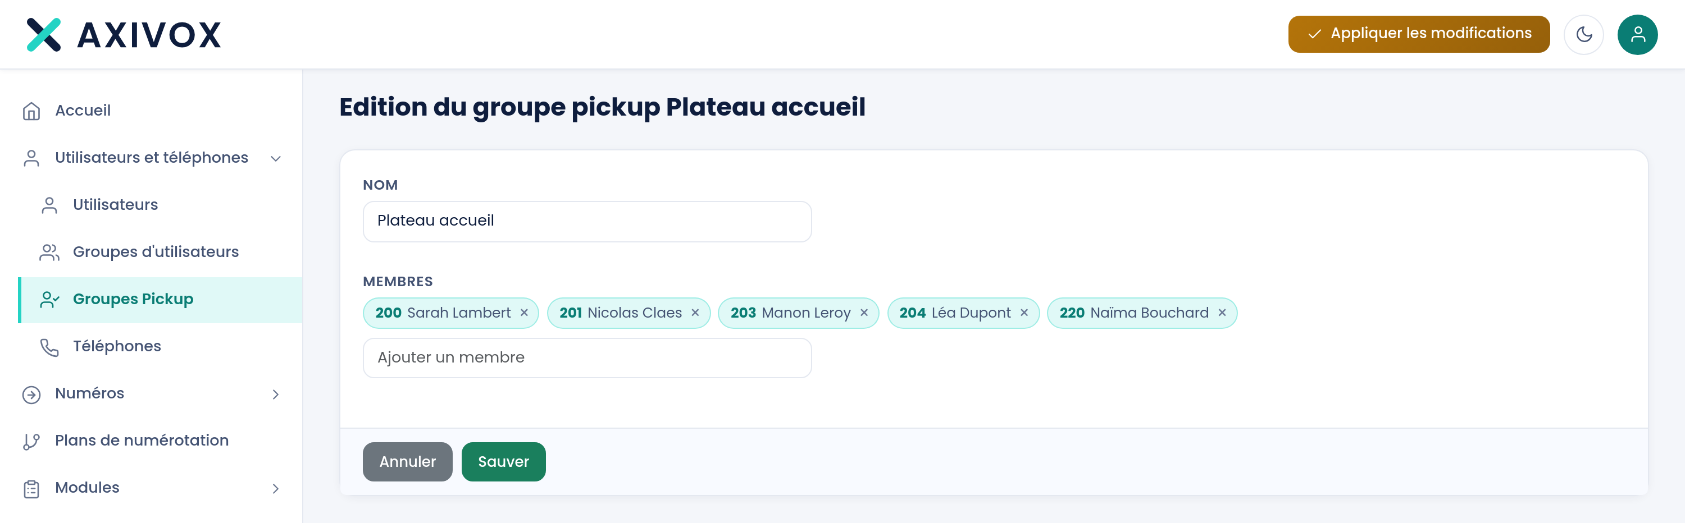Collapse Utilisateurs et téléphones section chevron
This screenshot has width=1685, height=523.
point(275,158)
